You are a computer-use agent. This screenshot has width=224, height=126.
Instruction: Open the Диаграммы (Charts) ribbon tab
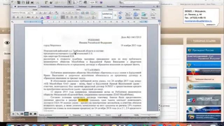[x=97, y=6]
